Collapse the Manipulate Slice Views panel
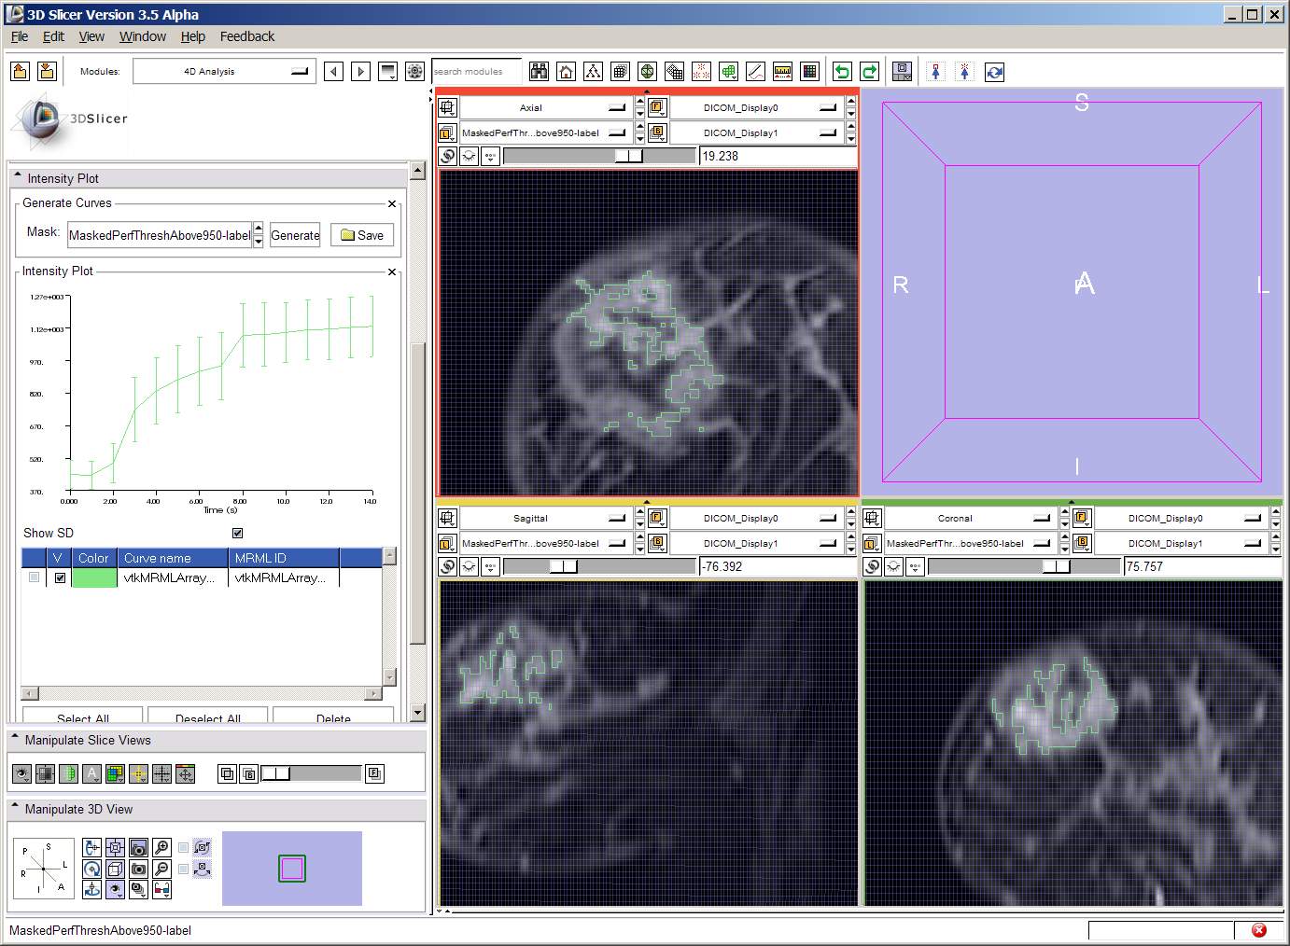Screen dimensions: 1290x946 [16, 739]
